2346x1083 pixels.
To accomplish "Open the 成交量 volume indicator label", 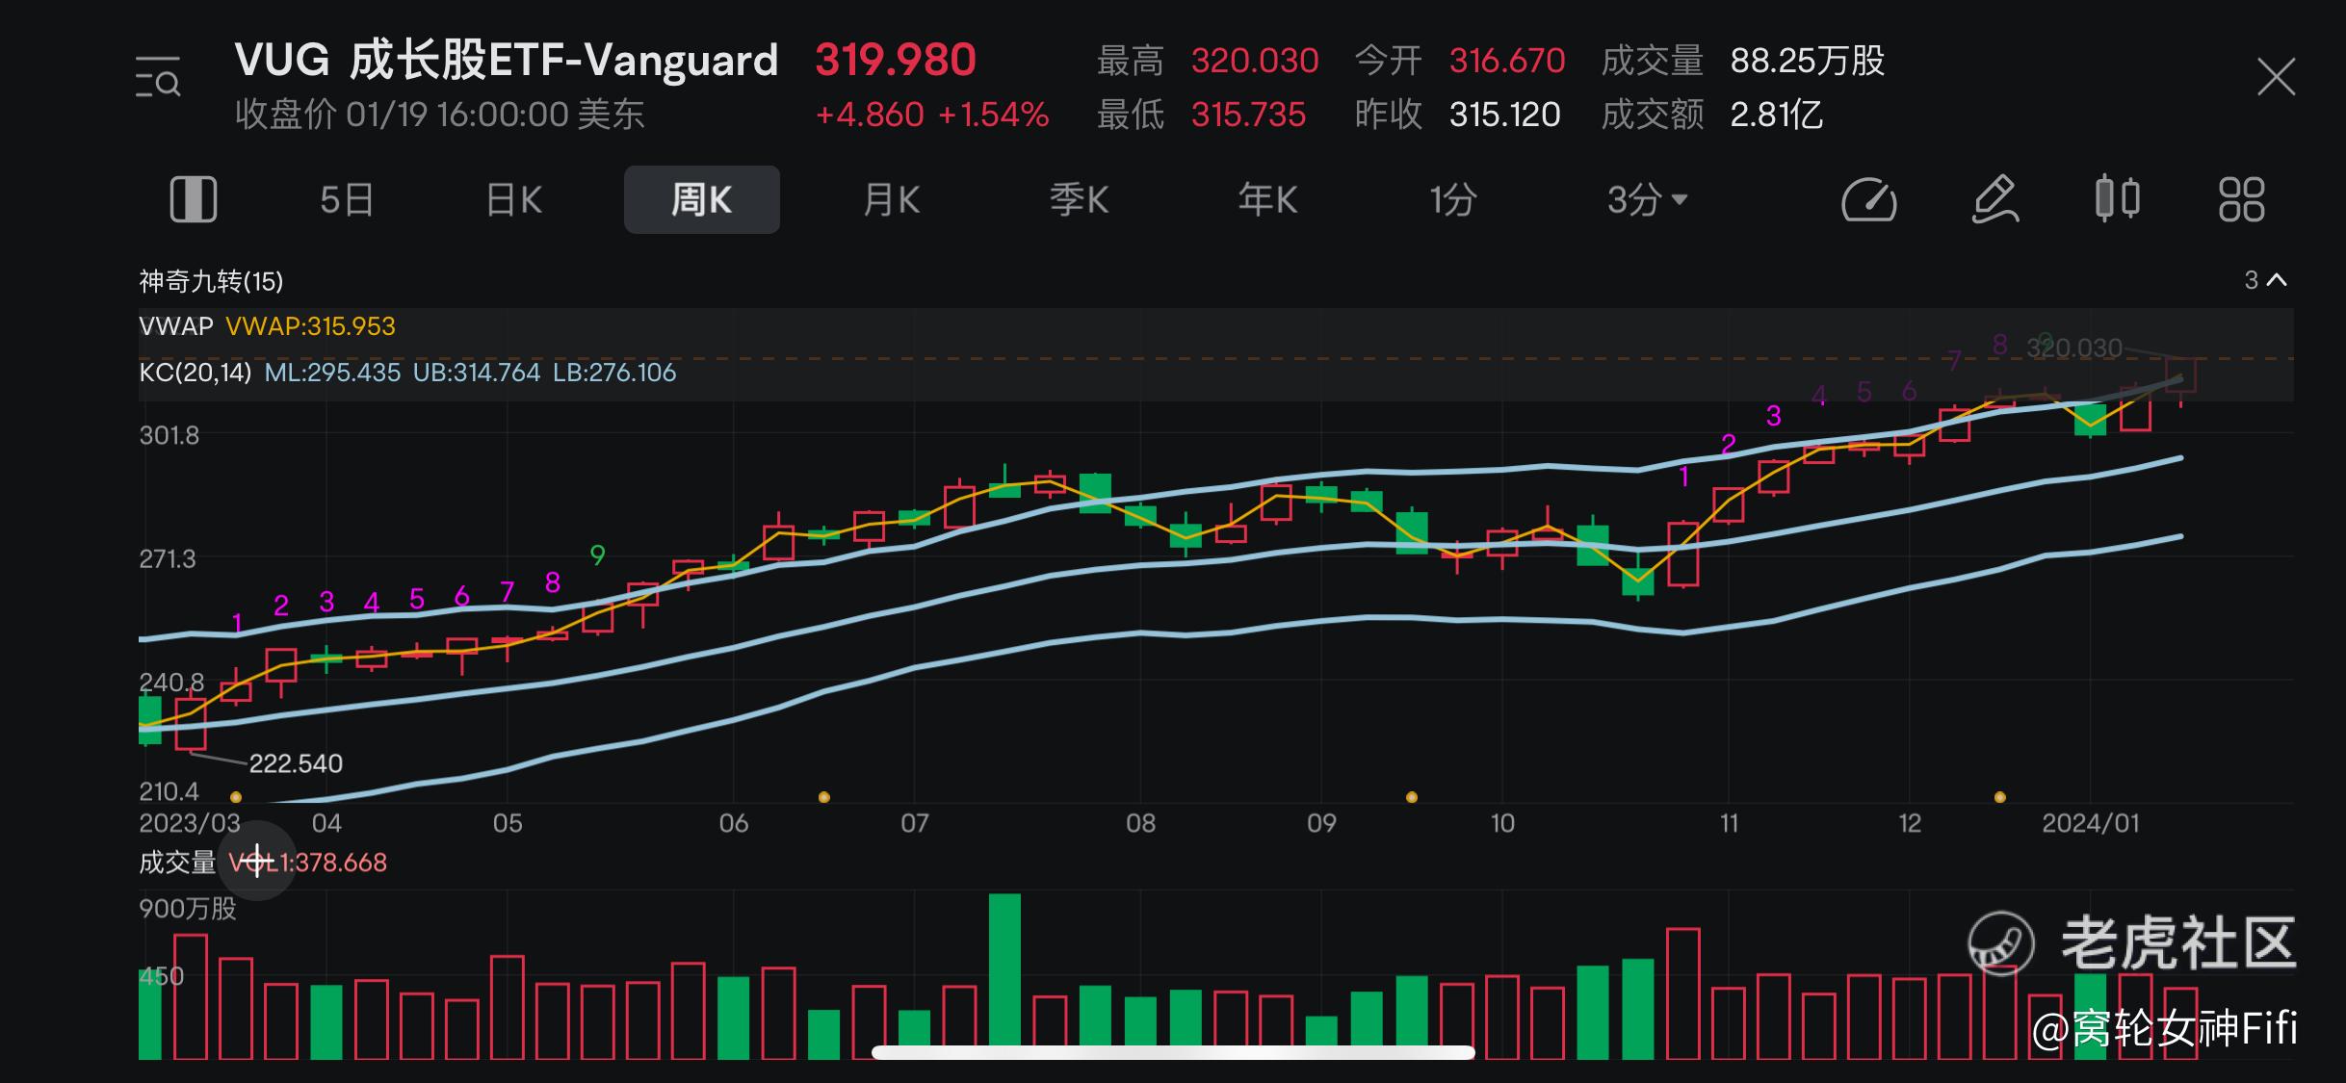I will pyautogui.click(x=177, y=862).
